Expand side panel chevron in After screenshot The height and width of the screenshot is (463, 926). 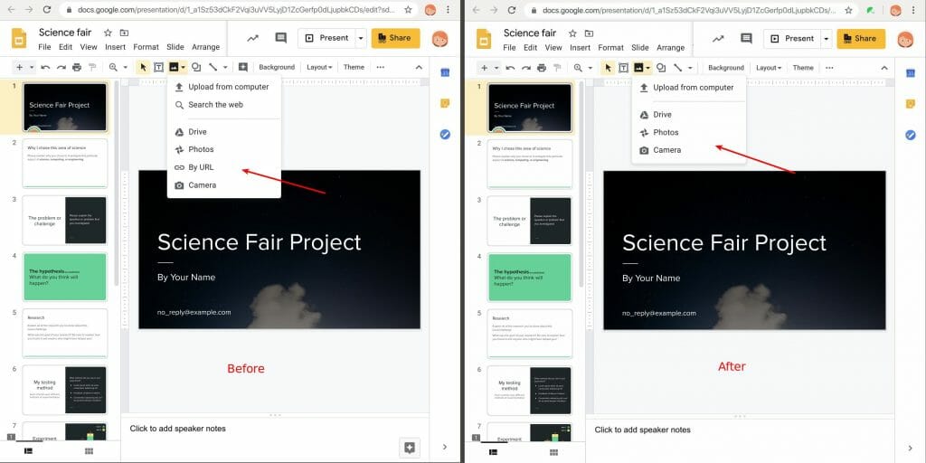coord(910,448)
